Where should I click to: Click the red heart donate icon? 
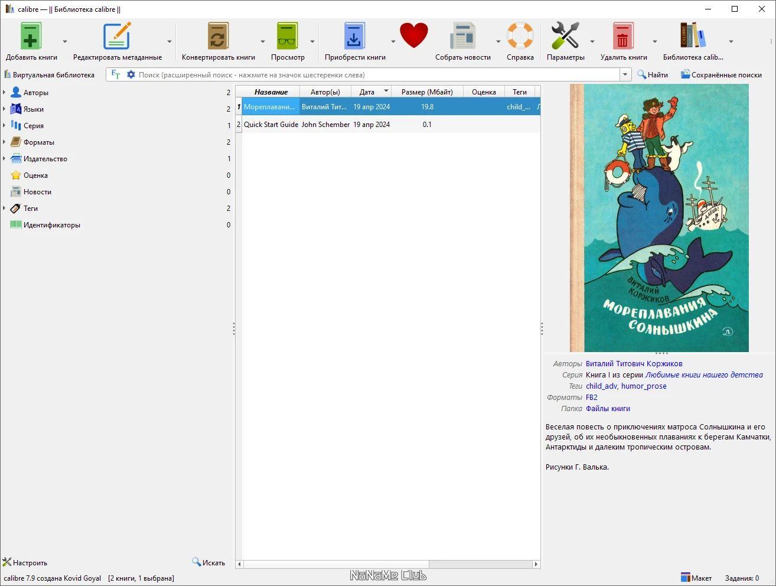(413, 35)
